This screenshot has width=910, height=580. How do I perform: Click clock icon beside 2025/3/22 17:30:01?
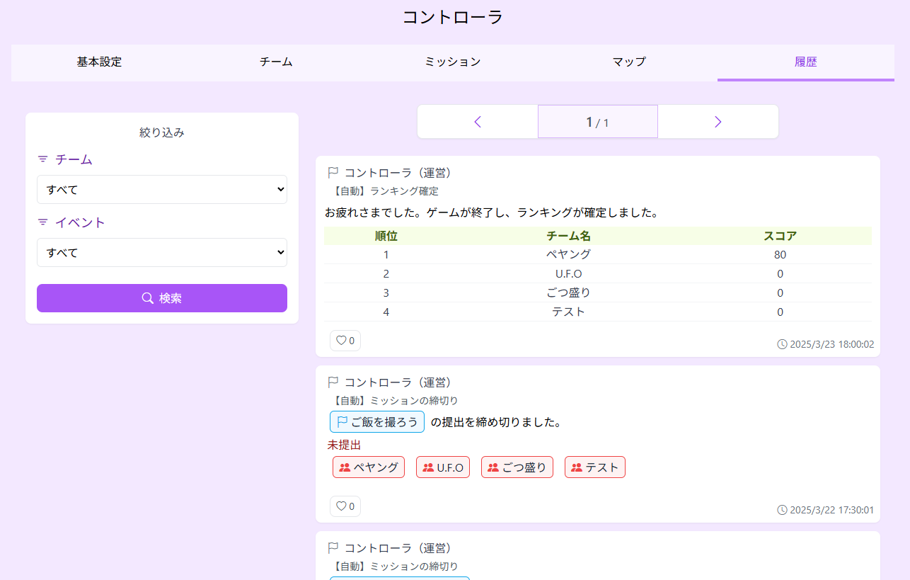(x=782, y=510)
